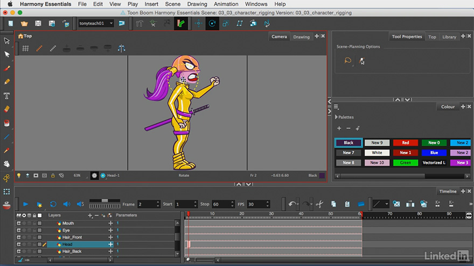Toggle the light table bulb icon
The height and width of the screenshot is (266, 474).
(x=19, y=175)
